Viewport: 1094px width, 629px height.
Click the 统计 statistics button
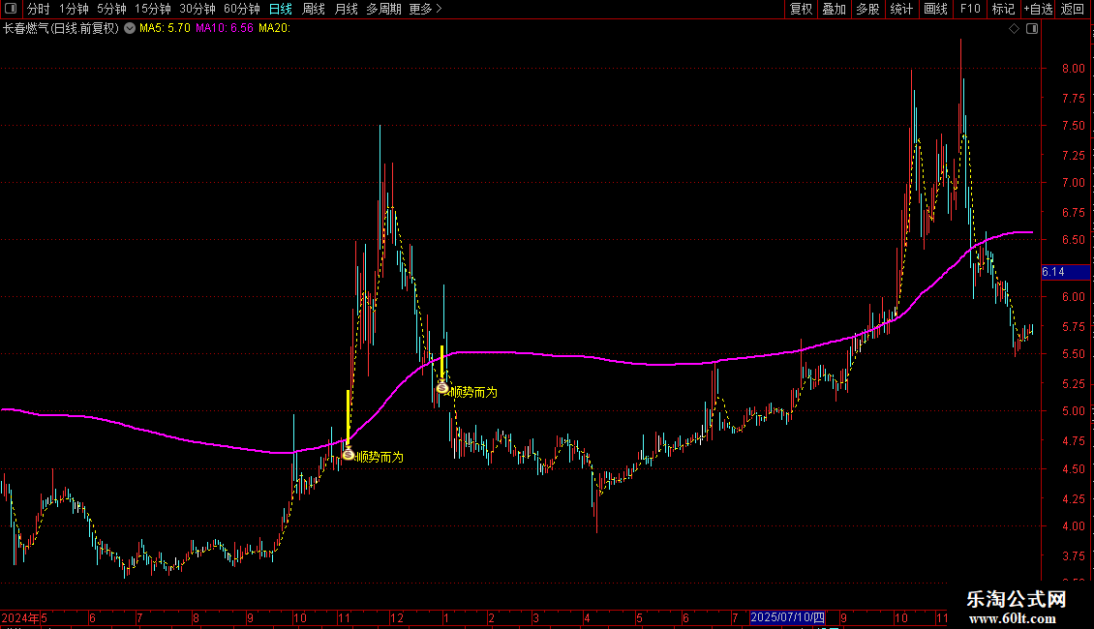click(901, 9)
